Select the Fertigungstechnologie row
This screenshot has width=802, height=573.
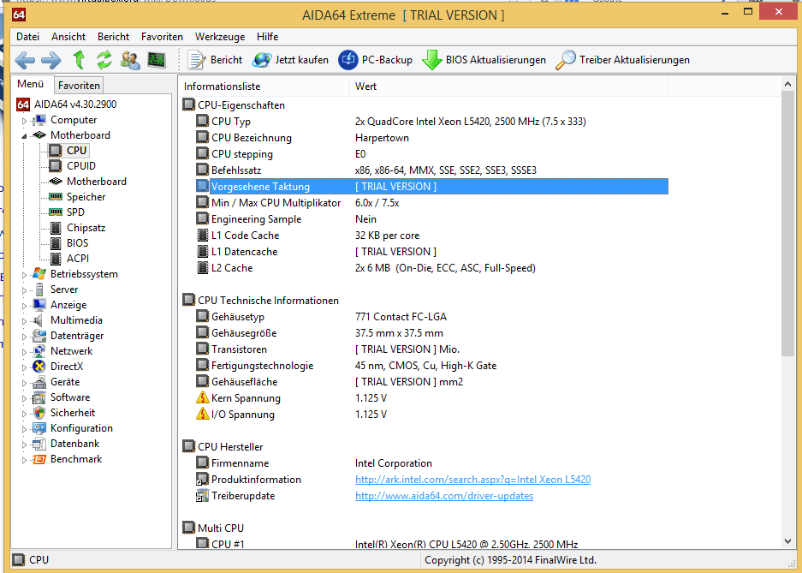[x=431, y=366]
